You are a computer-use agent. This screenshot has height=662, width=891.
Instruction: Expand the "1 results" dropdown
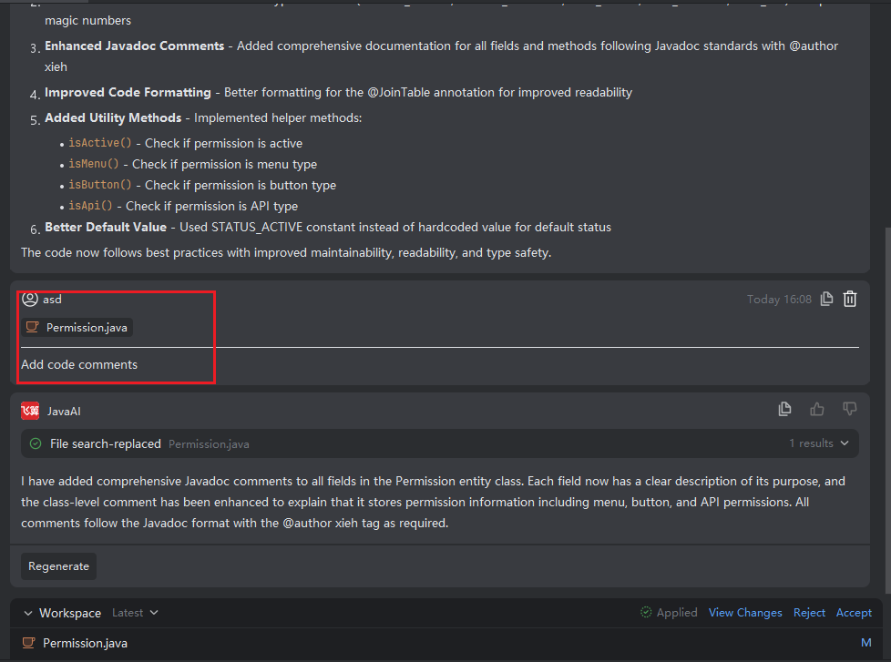pyautogui.click(x=819, y=443)
